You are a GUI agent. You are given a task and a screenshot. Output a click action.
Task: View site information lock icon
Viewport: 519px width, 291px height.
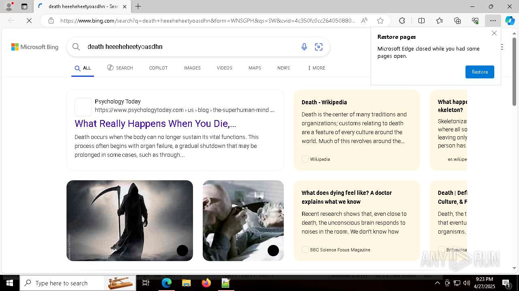point(51,21)
